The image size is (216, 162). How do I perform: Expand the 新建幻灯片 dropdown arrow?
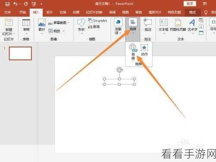click(14, 34)
